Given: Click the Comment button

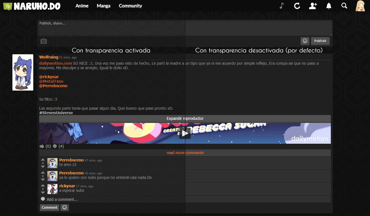Looking at the screenshot, I should [x=50, y=208].
